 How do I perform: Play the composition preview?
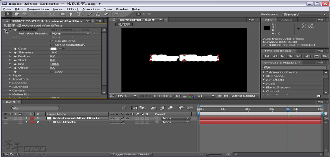(x=282, y=56)
